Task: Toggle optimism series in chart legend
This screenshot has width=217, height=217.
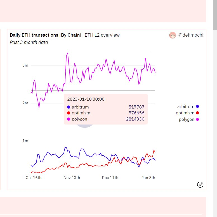Action: point(187,113)
